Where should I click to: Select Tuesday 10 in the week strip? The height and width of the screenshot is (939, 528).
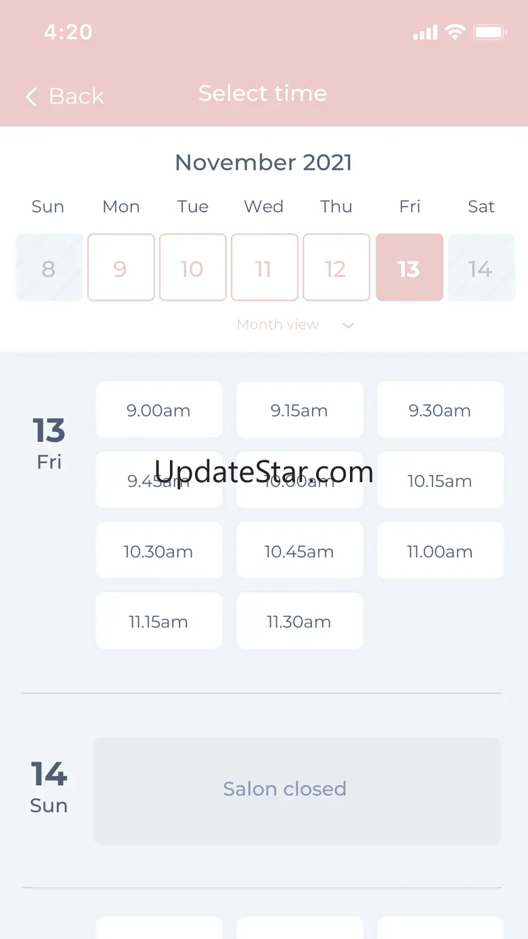tap(193, 267)
